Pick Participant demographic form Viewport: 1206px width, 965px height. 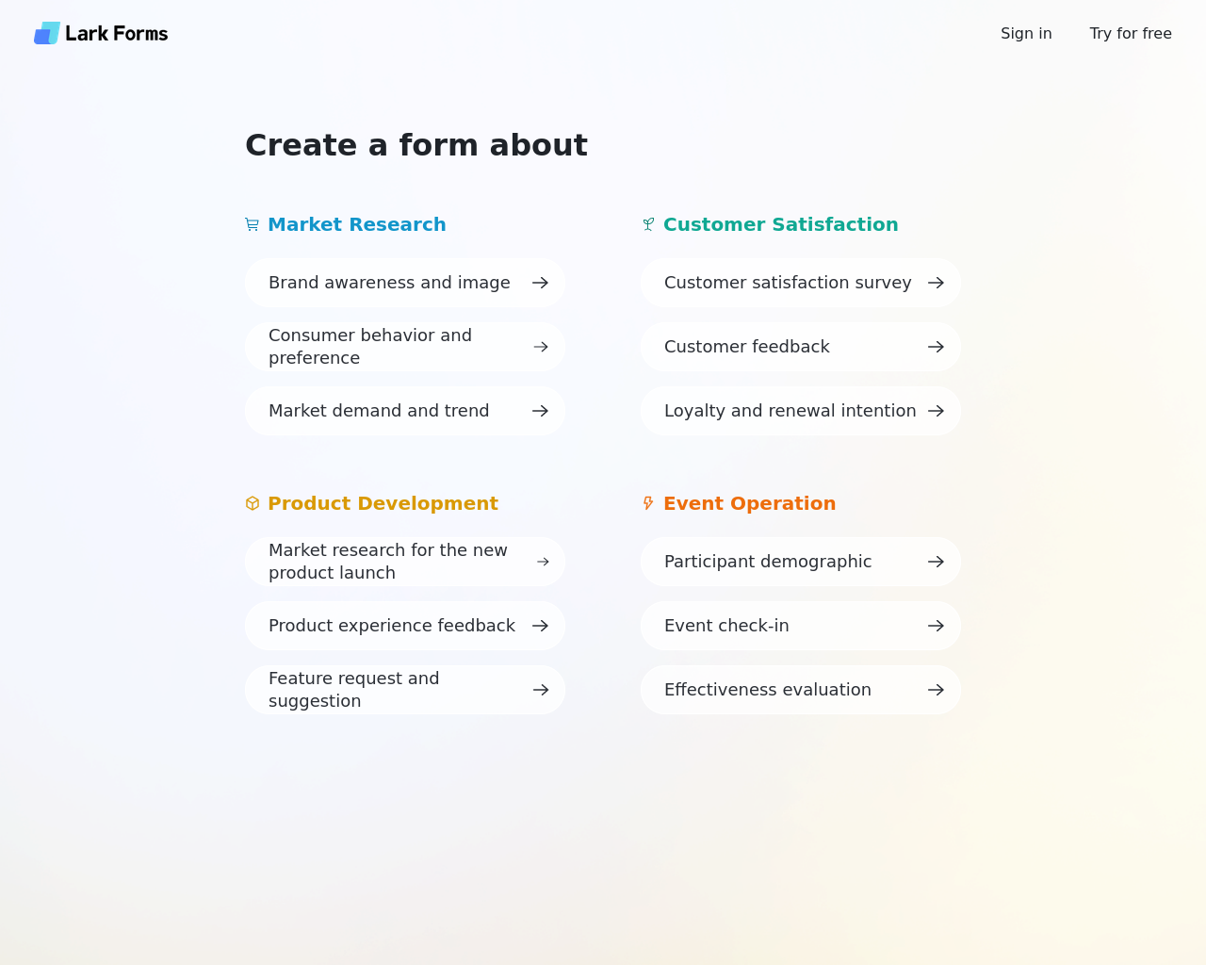click(801, 562)
